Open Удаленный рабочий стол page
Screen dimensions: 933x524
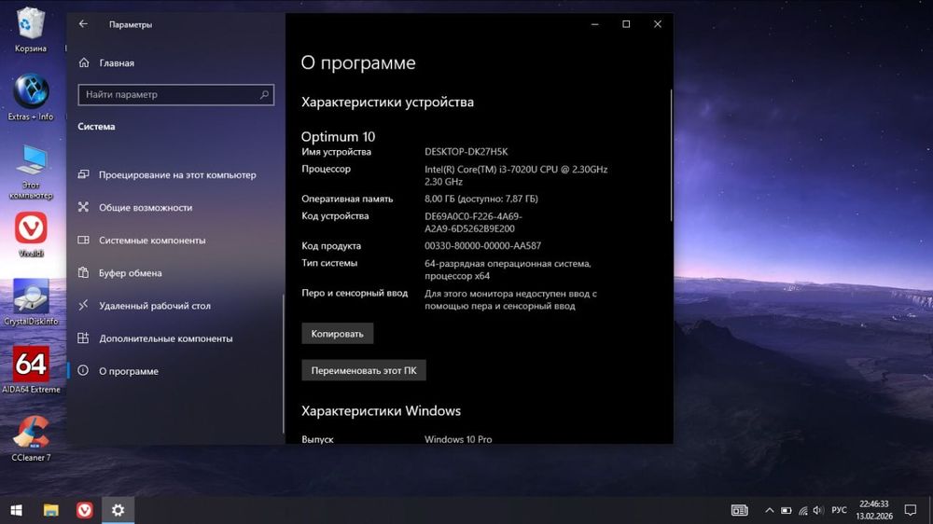(176, 306)
